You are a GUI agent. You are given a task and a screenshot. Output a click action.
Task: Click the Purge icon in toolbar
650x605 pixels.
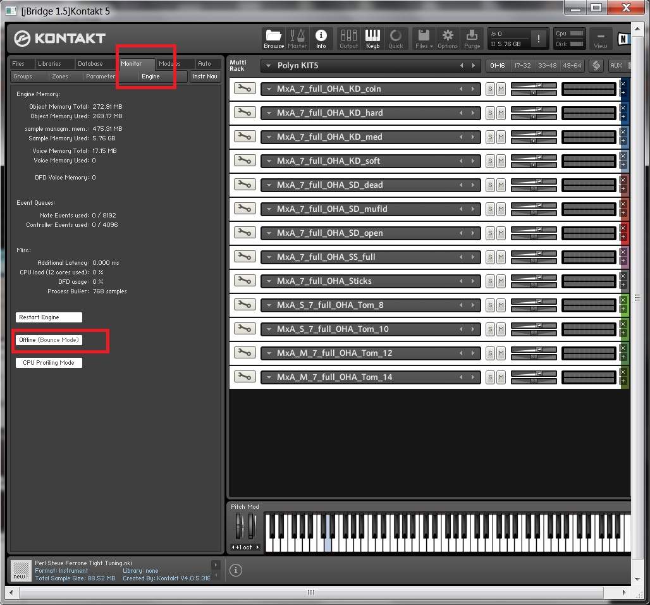[472, 39]
